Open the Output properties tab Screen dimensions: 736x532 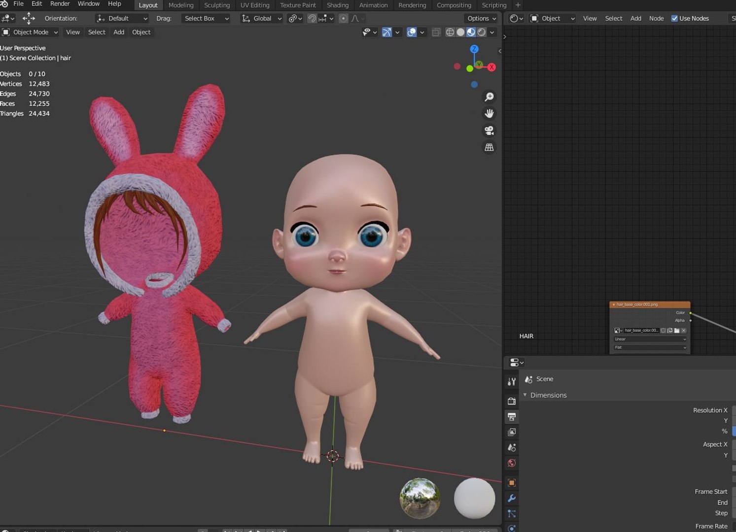point(512,417)
